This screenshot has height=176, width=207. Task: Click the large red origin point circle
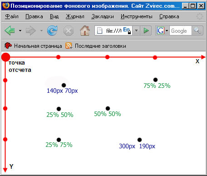(5, 57)
